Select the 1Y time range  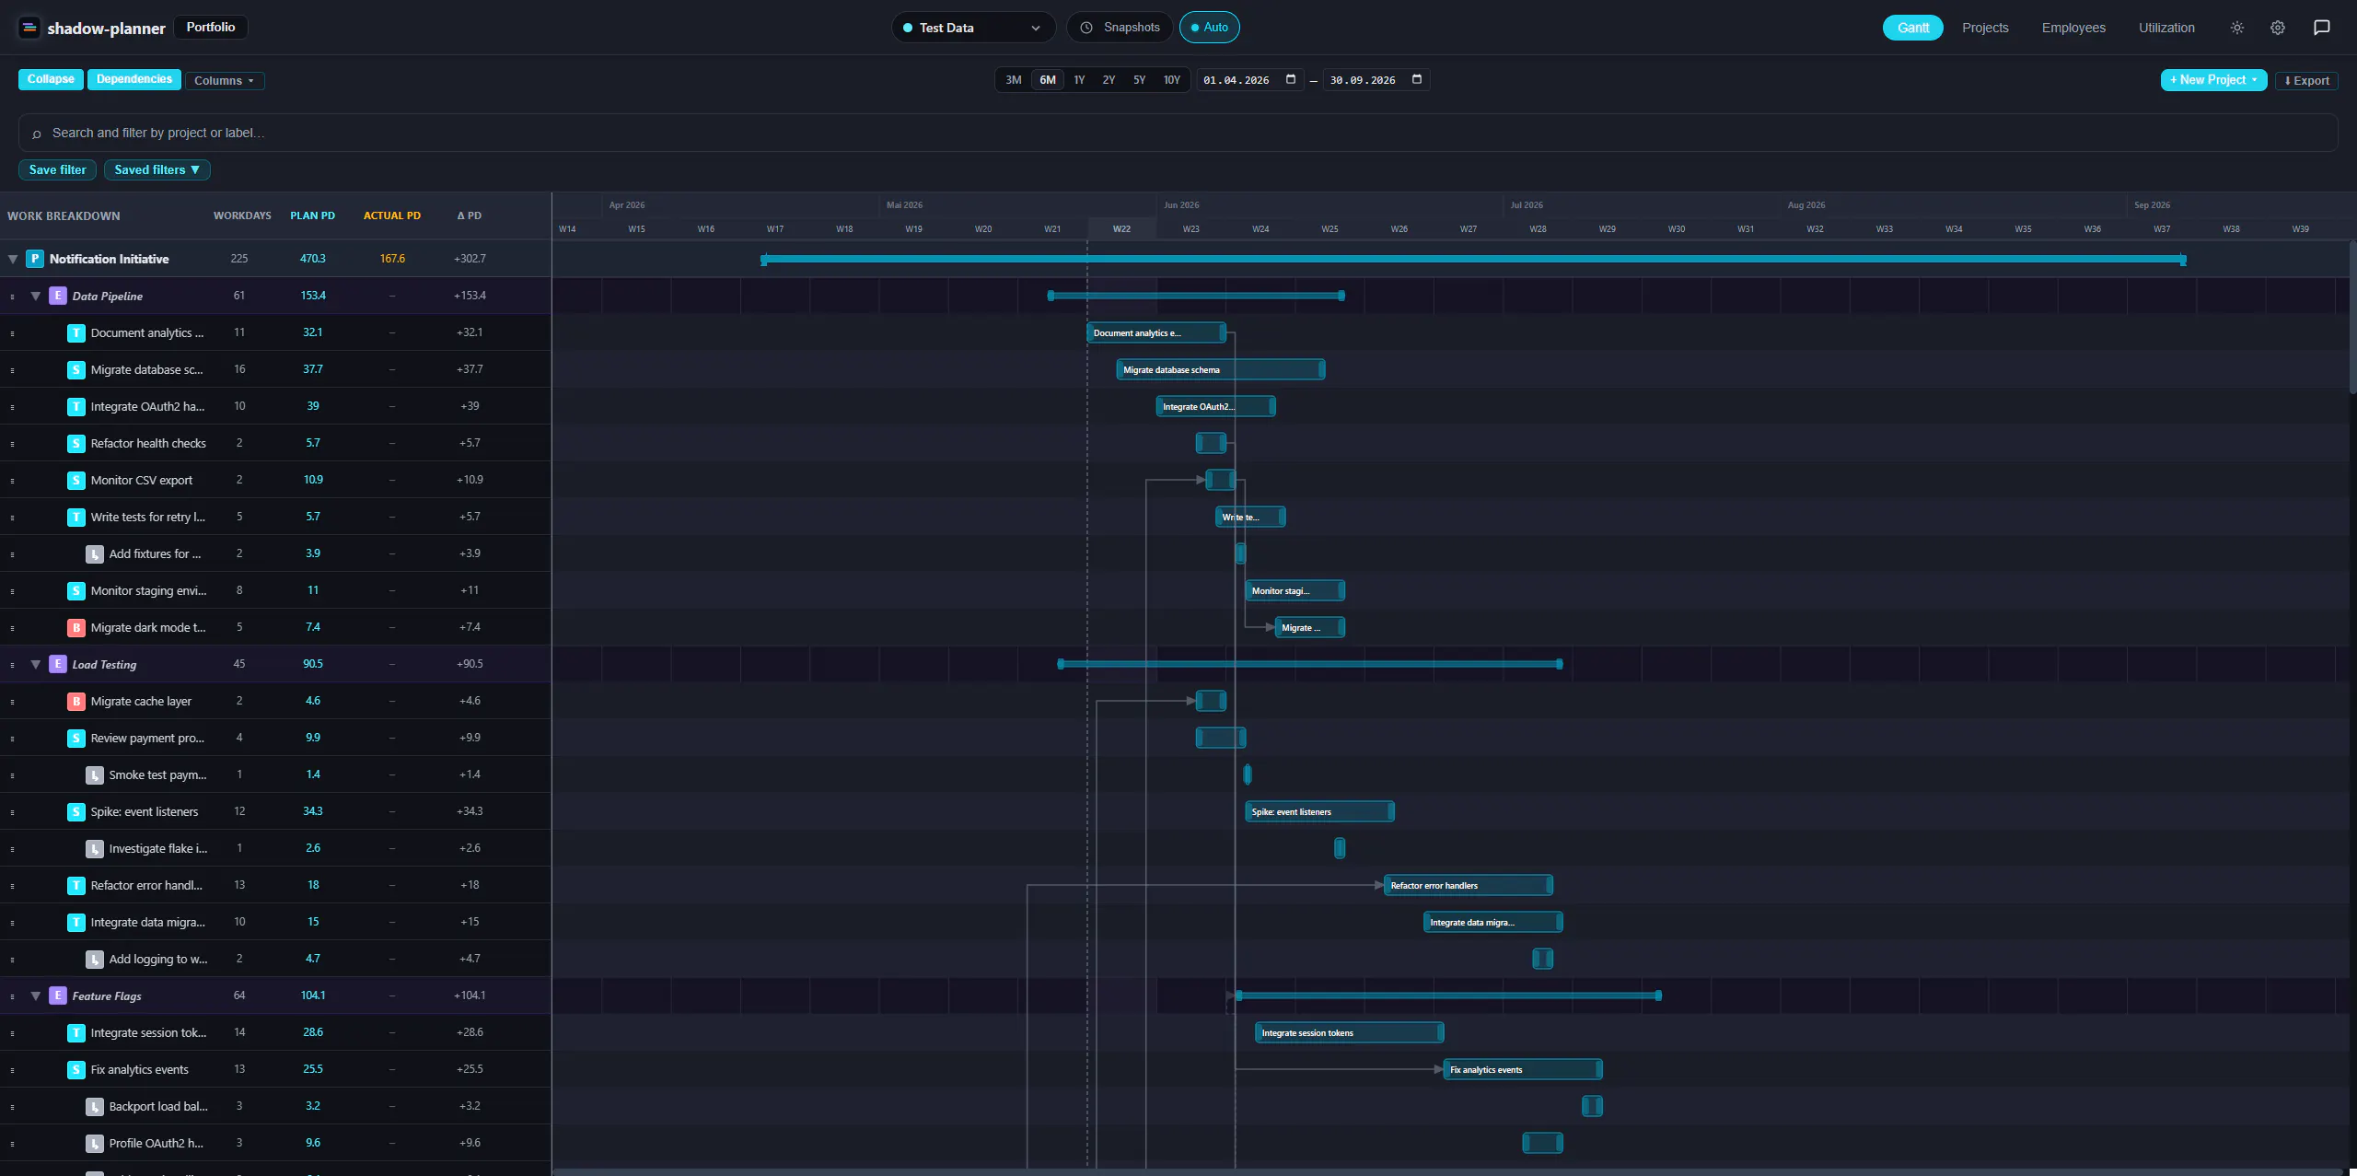coord(1079,80)
